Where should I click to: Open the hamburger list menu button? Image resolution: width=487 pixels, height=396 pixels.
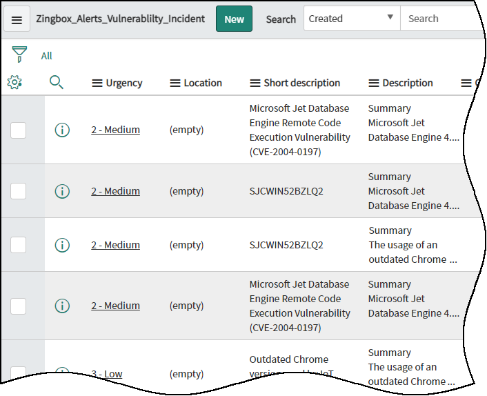pyautogui.click(x=17, y=19)
